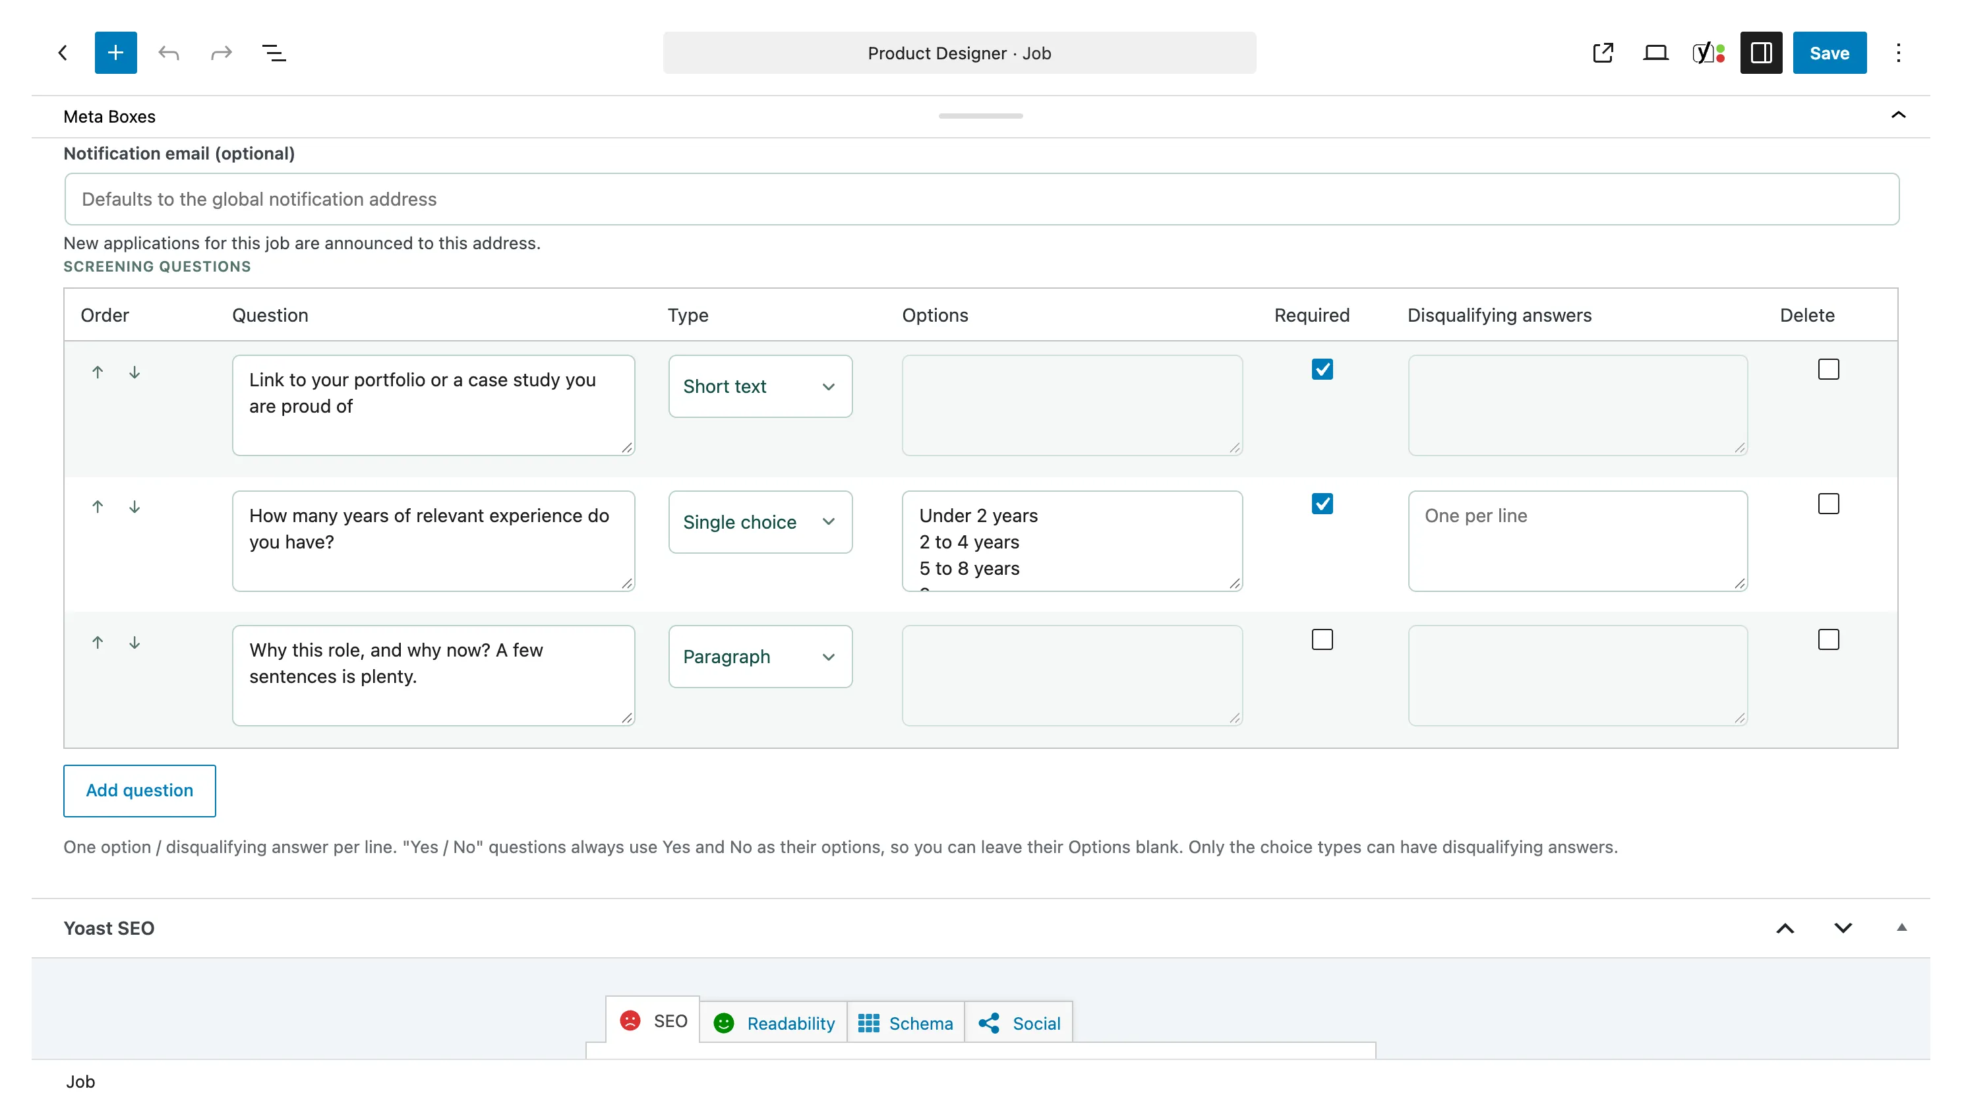
Task: Open the document overview list view
Action: pyautogui.click(x=274, y=52)
